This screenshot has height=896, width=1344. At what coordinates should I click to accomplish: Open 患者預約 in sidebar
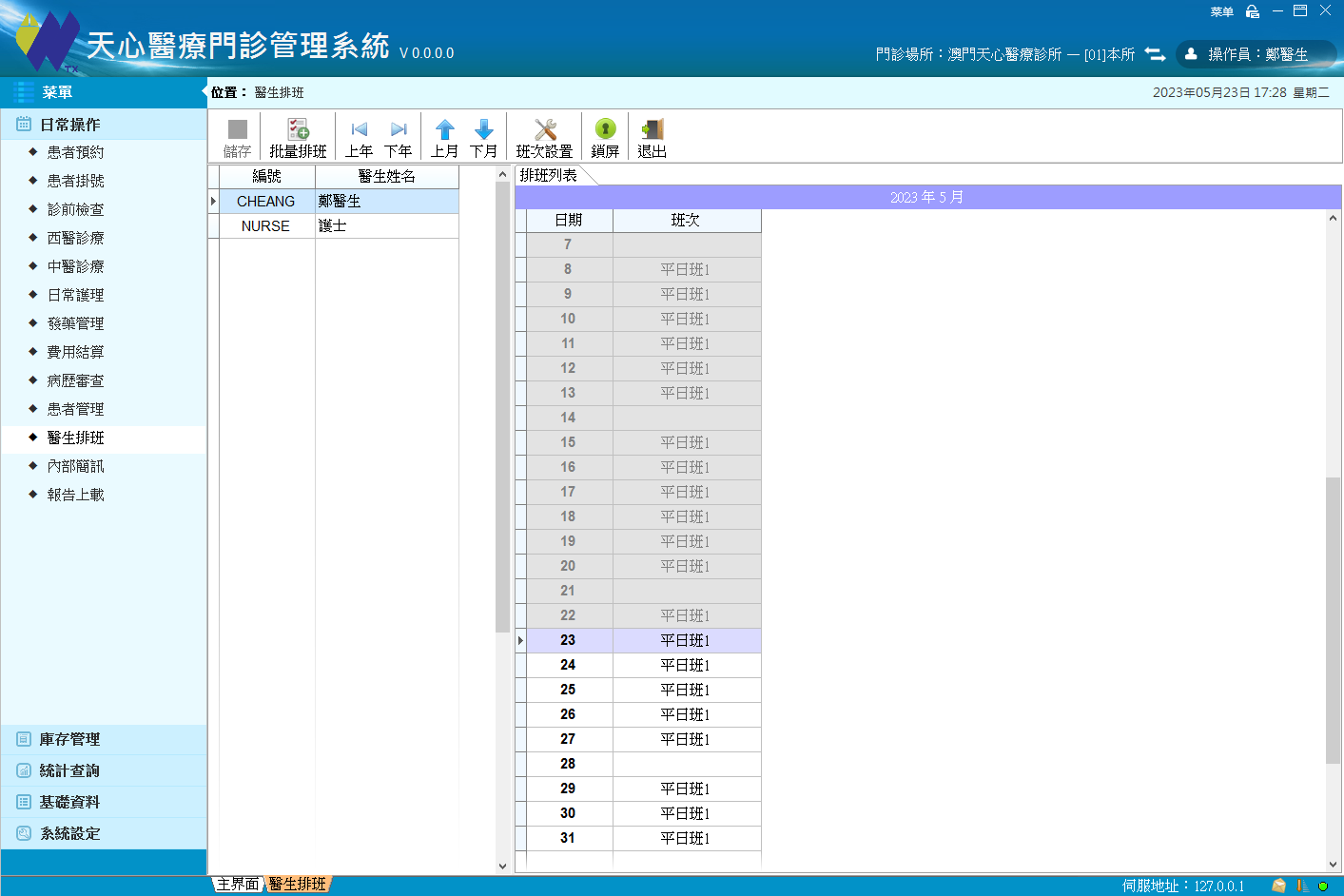[76, 152]
